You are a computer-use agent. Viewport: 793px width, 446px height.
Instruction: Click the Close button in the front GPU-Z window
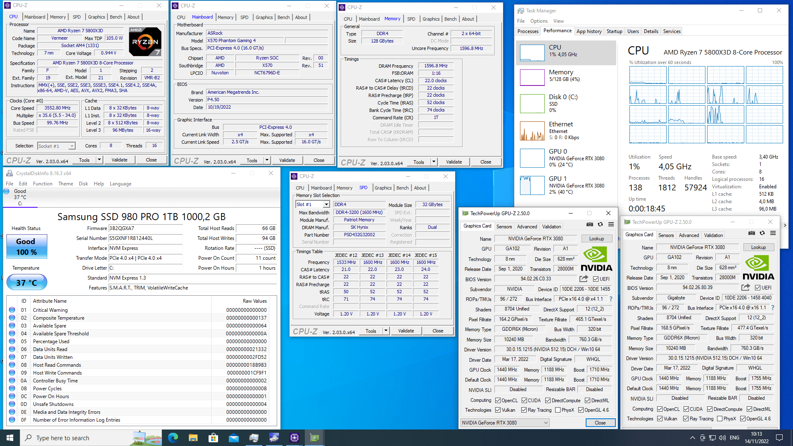click(600, 423)
